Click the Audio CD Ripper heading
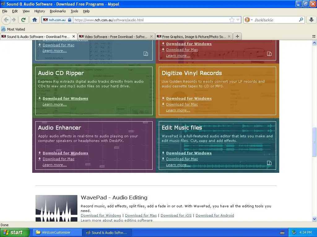Screen dimensions: 317x237 point(61,73)
